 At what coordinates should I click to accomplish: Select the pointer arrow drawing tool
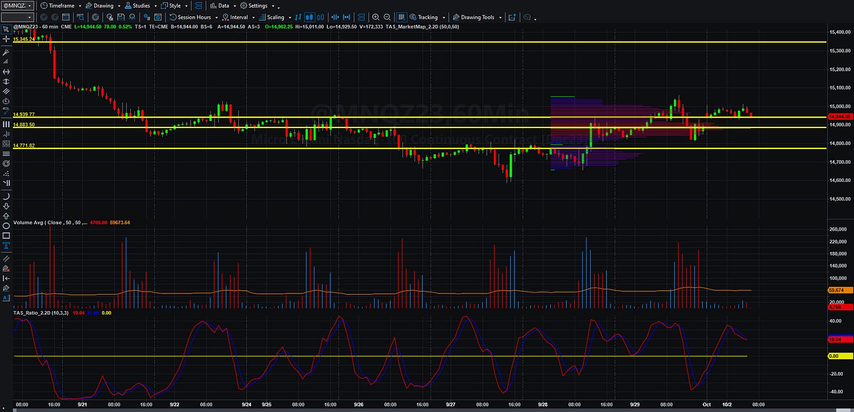tap(6, 29)
